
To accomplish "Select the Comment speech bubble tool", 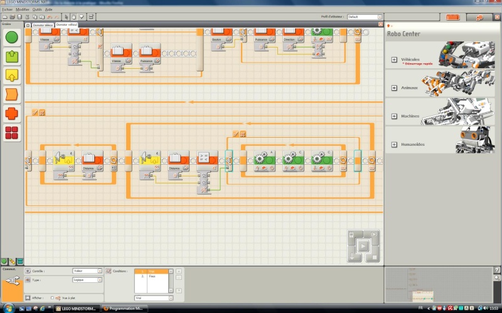I will coord(82,17).
